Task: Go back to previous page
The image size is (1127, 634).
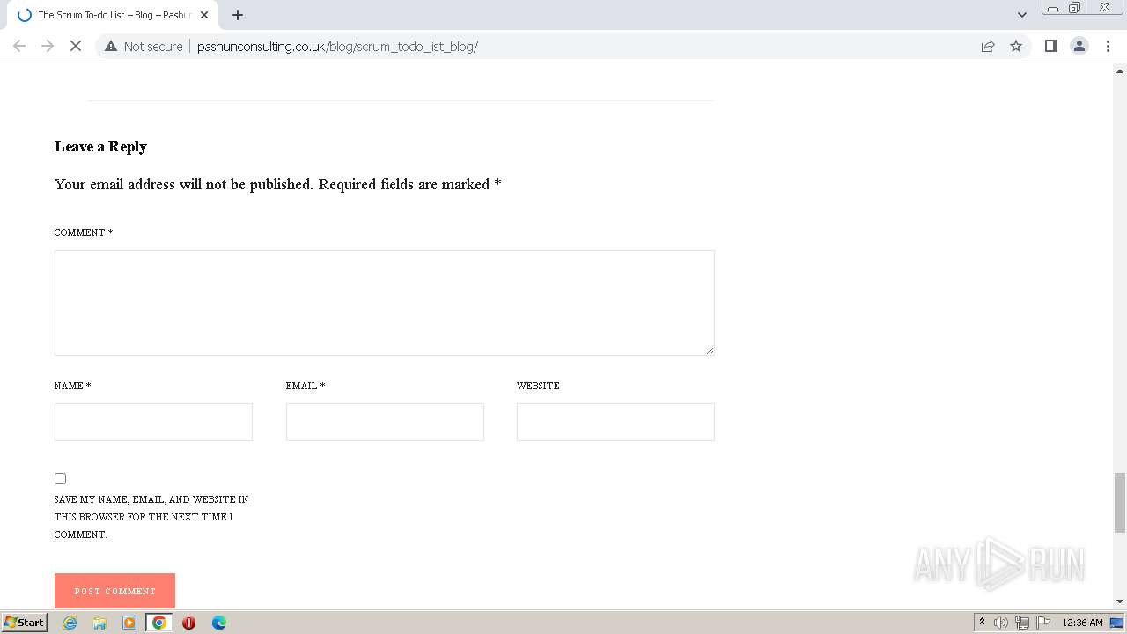Action: [x=19, y=46]
